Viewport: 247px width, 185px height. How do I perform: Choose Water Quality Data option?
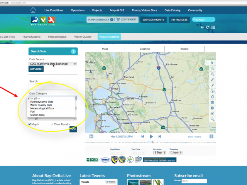pyautogui.click(x=41, y=105)
